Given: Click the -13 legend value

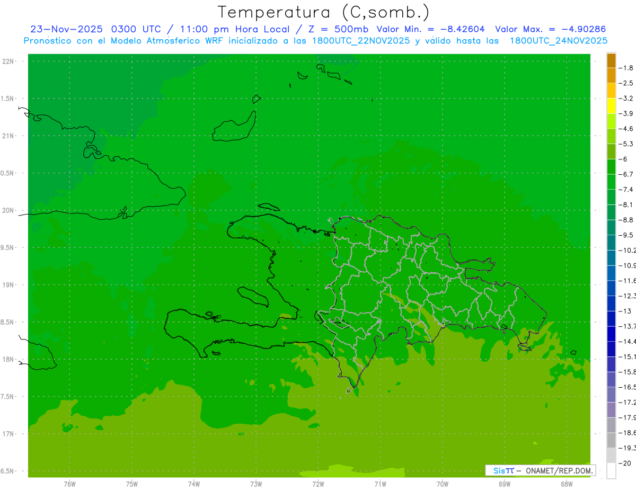Looking at the screenshot, I should [x=625, y=311].
